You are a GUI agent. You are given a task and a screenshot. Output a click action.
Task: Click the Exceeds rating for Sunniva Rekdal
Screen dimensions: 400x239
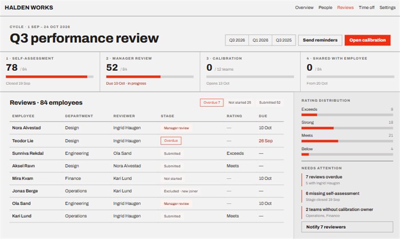click(x=235, y=153)
